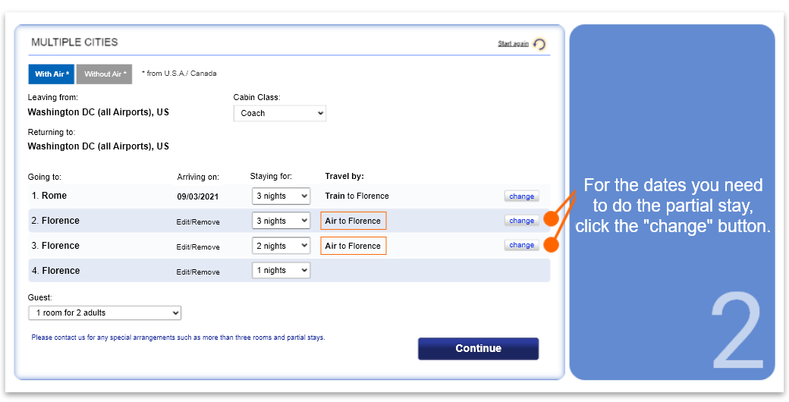
Task: Click the 'Start again' text link
Action: tap(513, 44)
